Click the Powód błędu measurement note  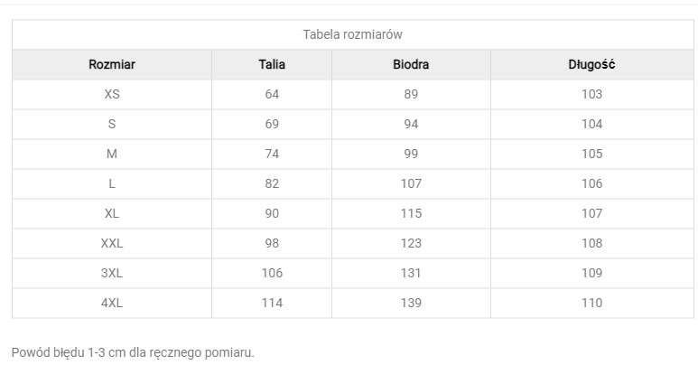[133, 352]
